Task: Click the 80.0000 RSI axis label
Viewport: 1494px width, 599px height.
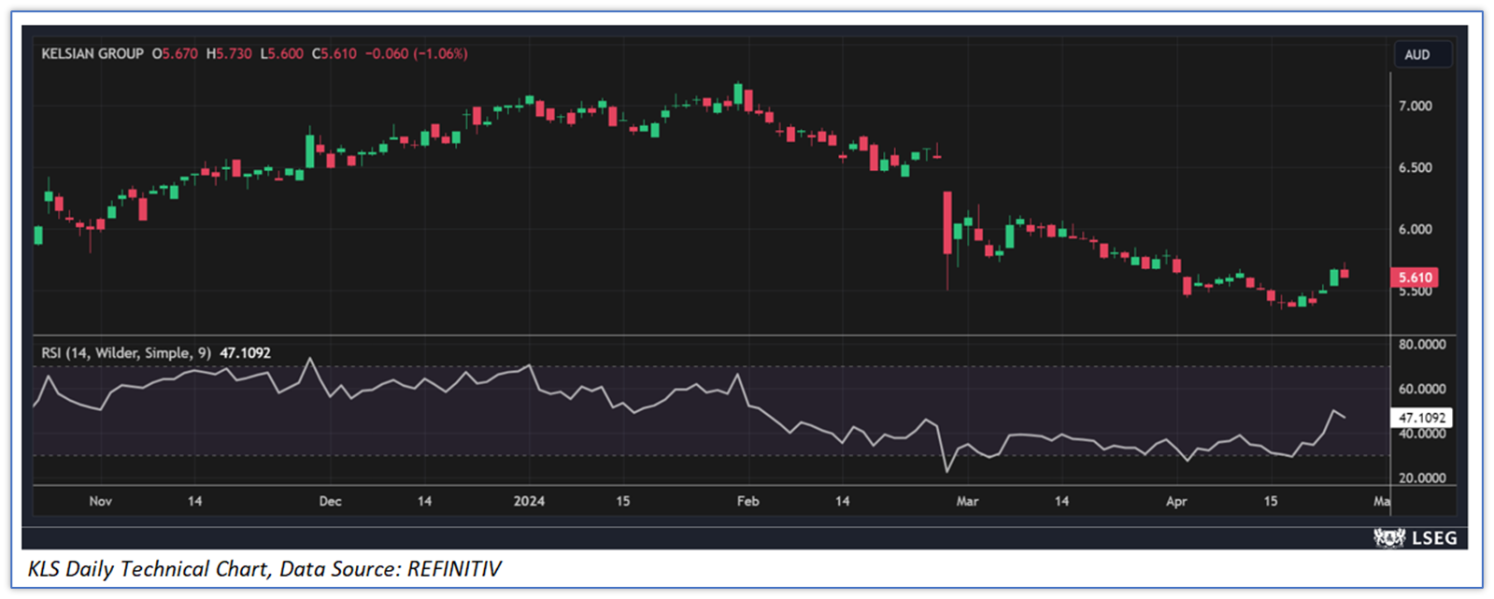Action: (1421, 344)
